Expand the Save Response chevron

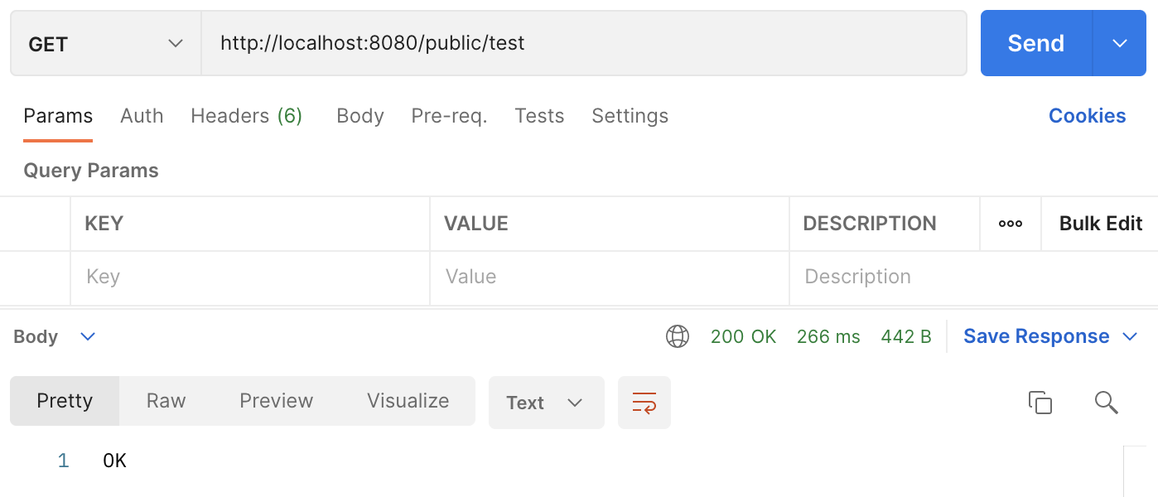[1130, 336]
